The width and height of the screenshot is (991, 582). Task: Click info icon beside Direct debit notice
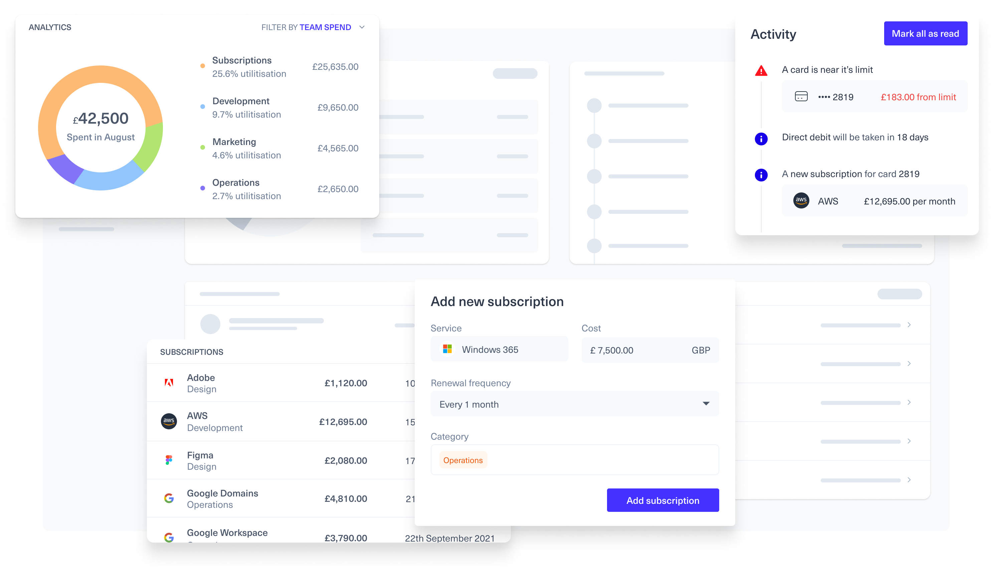(761, 139)
